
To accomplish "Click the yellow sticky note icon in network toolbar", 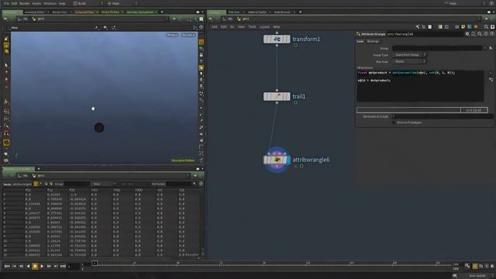I will (463, 27).
